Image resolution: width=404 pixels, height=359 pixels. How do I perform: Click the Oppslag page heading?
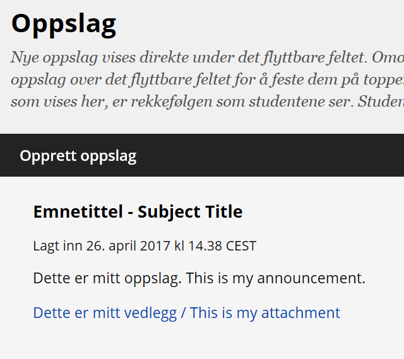64,25
